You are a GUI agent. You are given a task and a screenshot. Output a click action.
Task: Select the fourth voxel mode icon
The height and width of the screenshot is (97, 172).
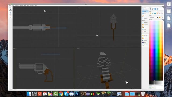coord(157,9)
